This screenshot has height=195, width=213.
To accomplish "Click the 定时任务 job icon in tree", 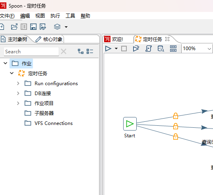I will click(x=21, y=73).
